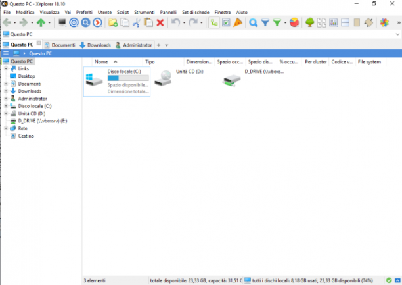Click the green funnel filter icon
Screen dimensions: 402x285
pyautogui.click(x=277, y=22)
